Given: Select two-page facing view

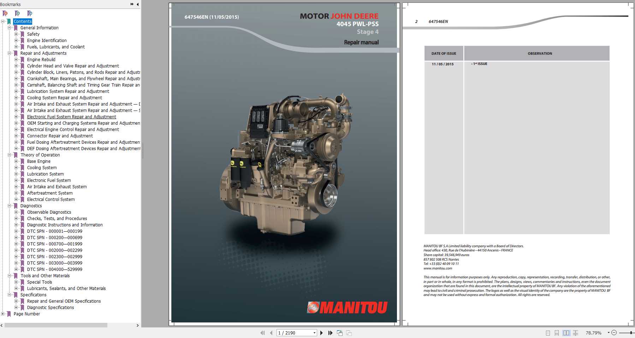Looking at the screenshot, I should coord(566,333).
